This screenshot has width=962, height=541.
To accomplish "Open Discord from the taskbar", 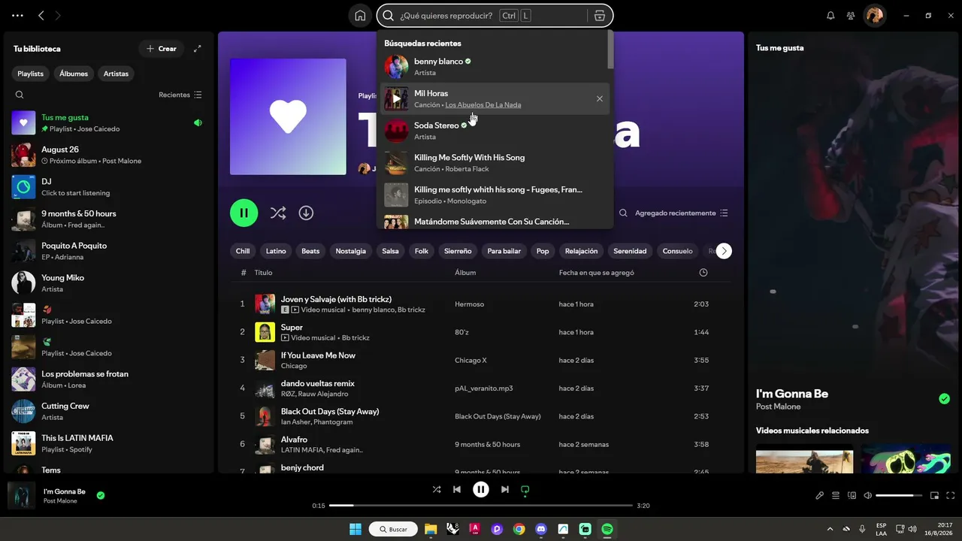I will coord(541,529).
